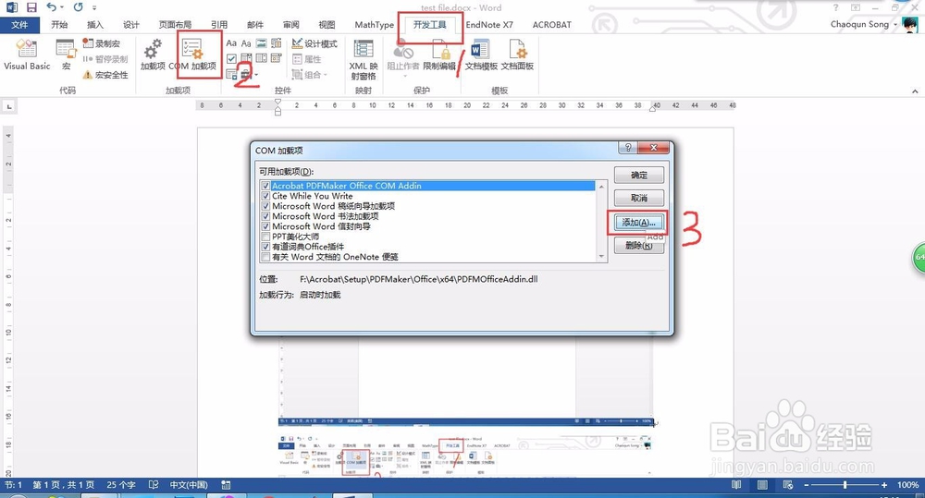
Task: Open the COM 加载项 ribbon button
Action: pos(192,55)
